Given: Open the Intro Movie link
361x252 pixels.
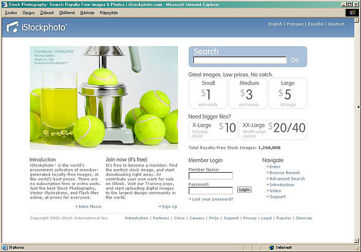Looking at the screenshot, I should [x=90, y=207].
